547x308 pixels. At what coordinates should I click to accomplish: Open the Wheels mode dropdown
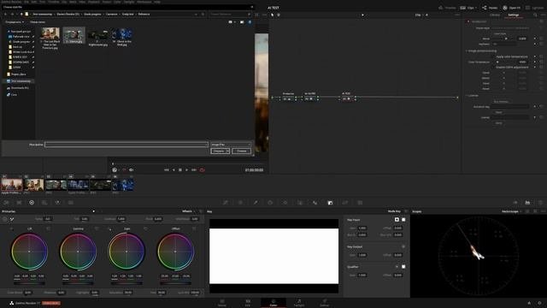coord(189,211)
